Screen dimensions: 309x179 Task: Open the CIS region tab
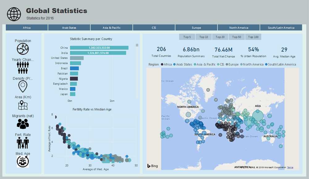[x=154, y=27]
